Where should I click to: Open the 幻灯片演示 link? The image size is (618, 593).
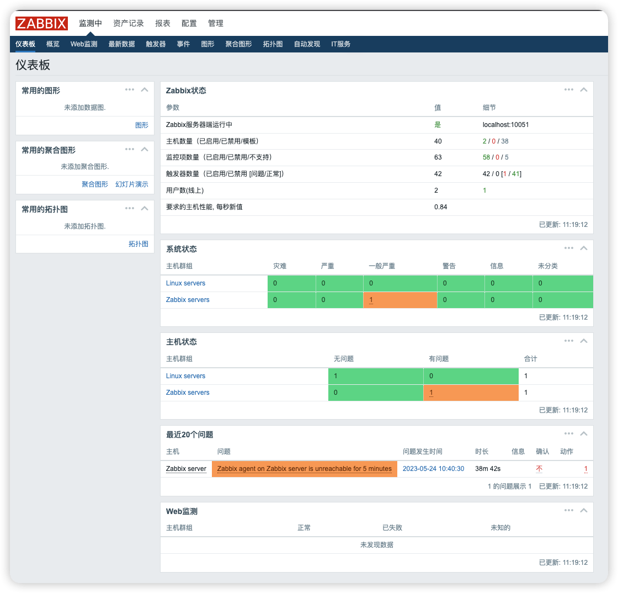(132, 184)
